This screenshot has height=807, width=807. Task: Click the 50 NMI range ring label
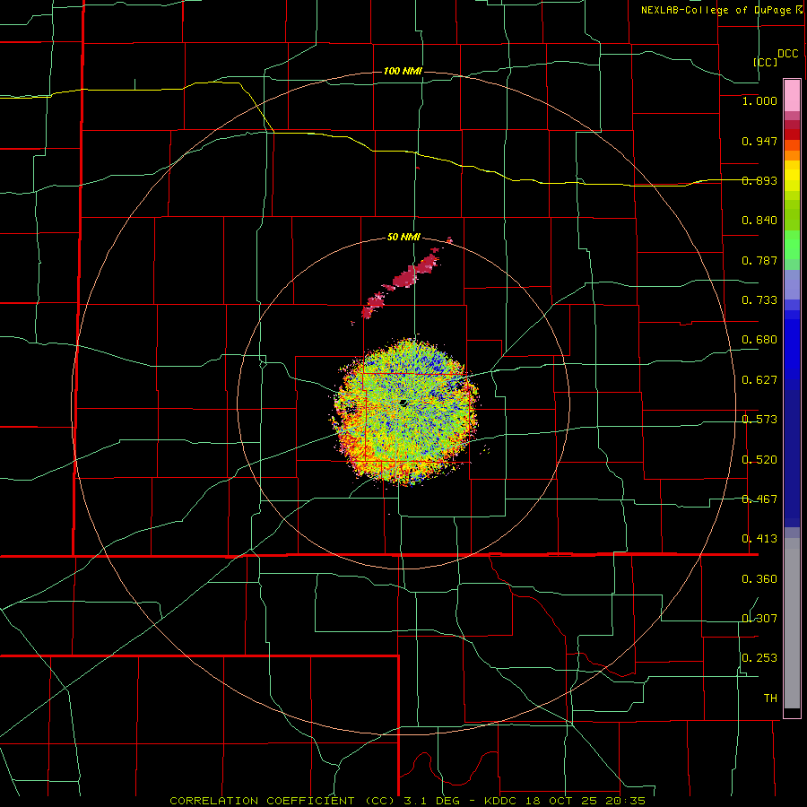[403, 237]
